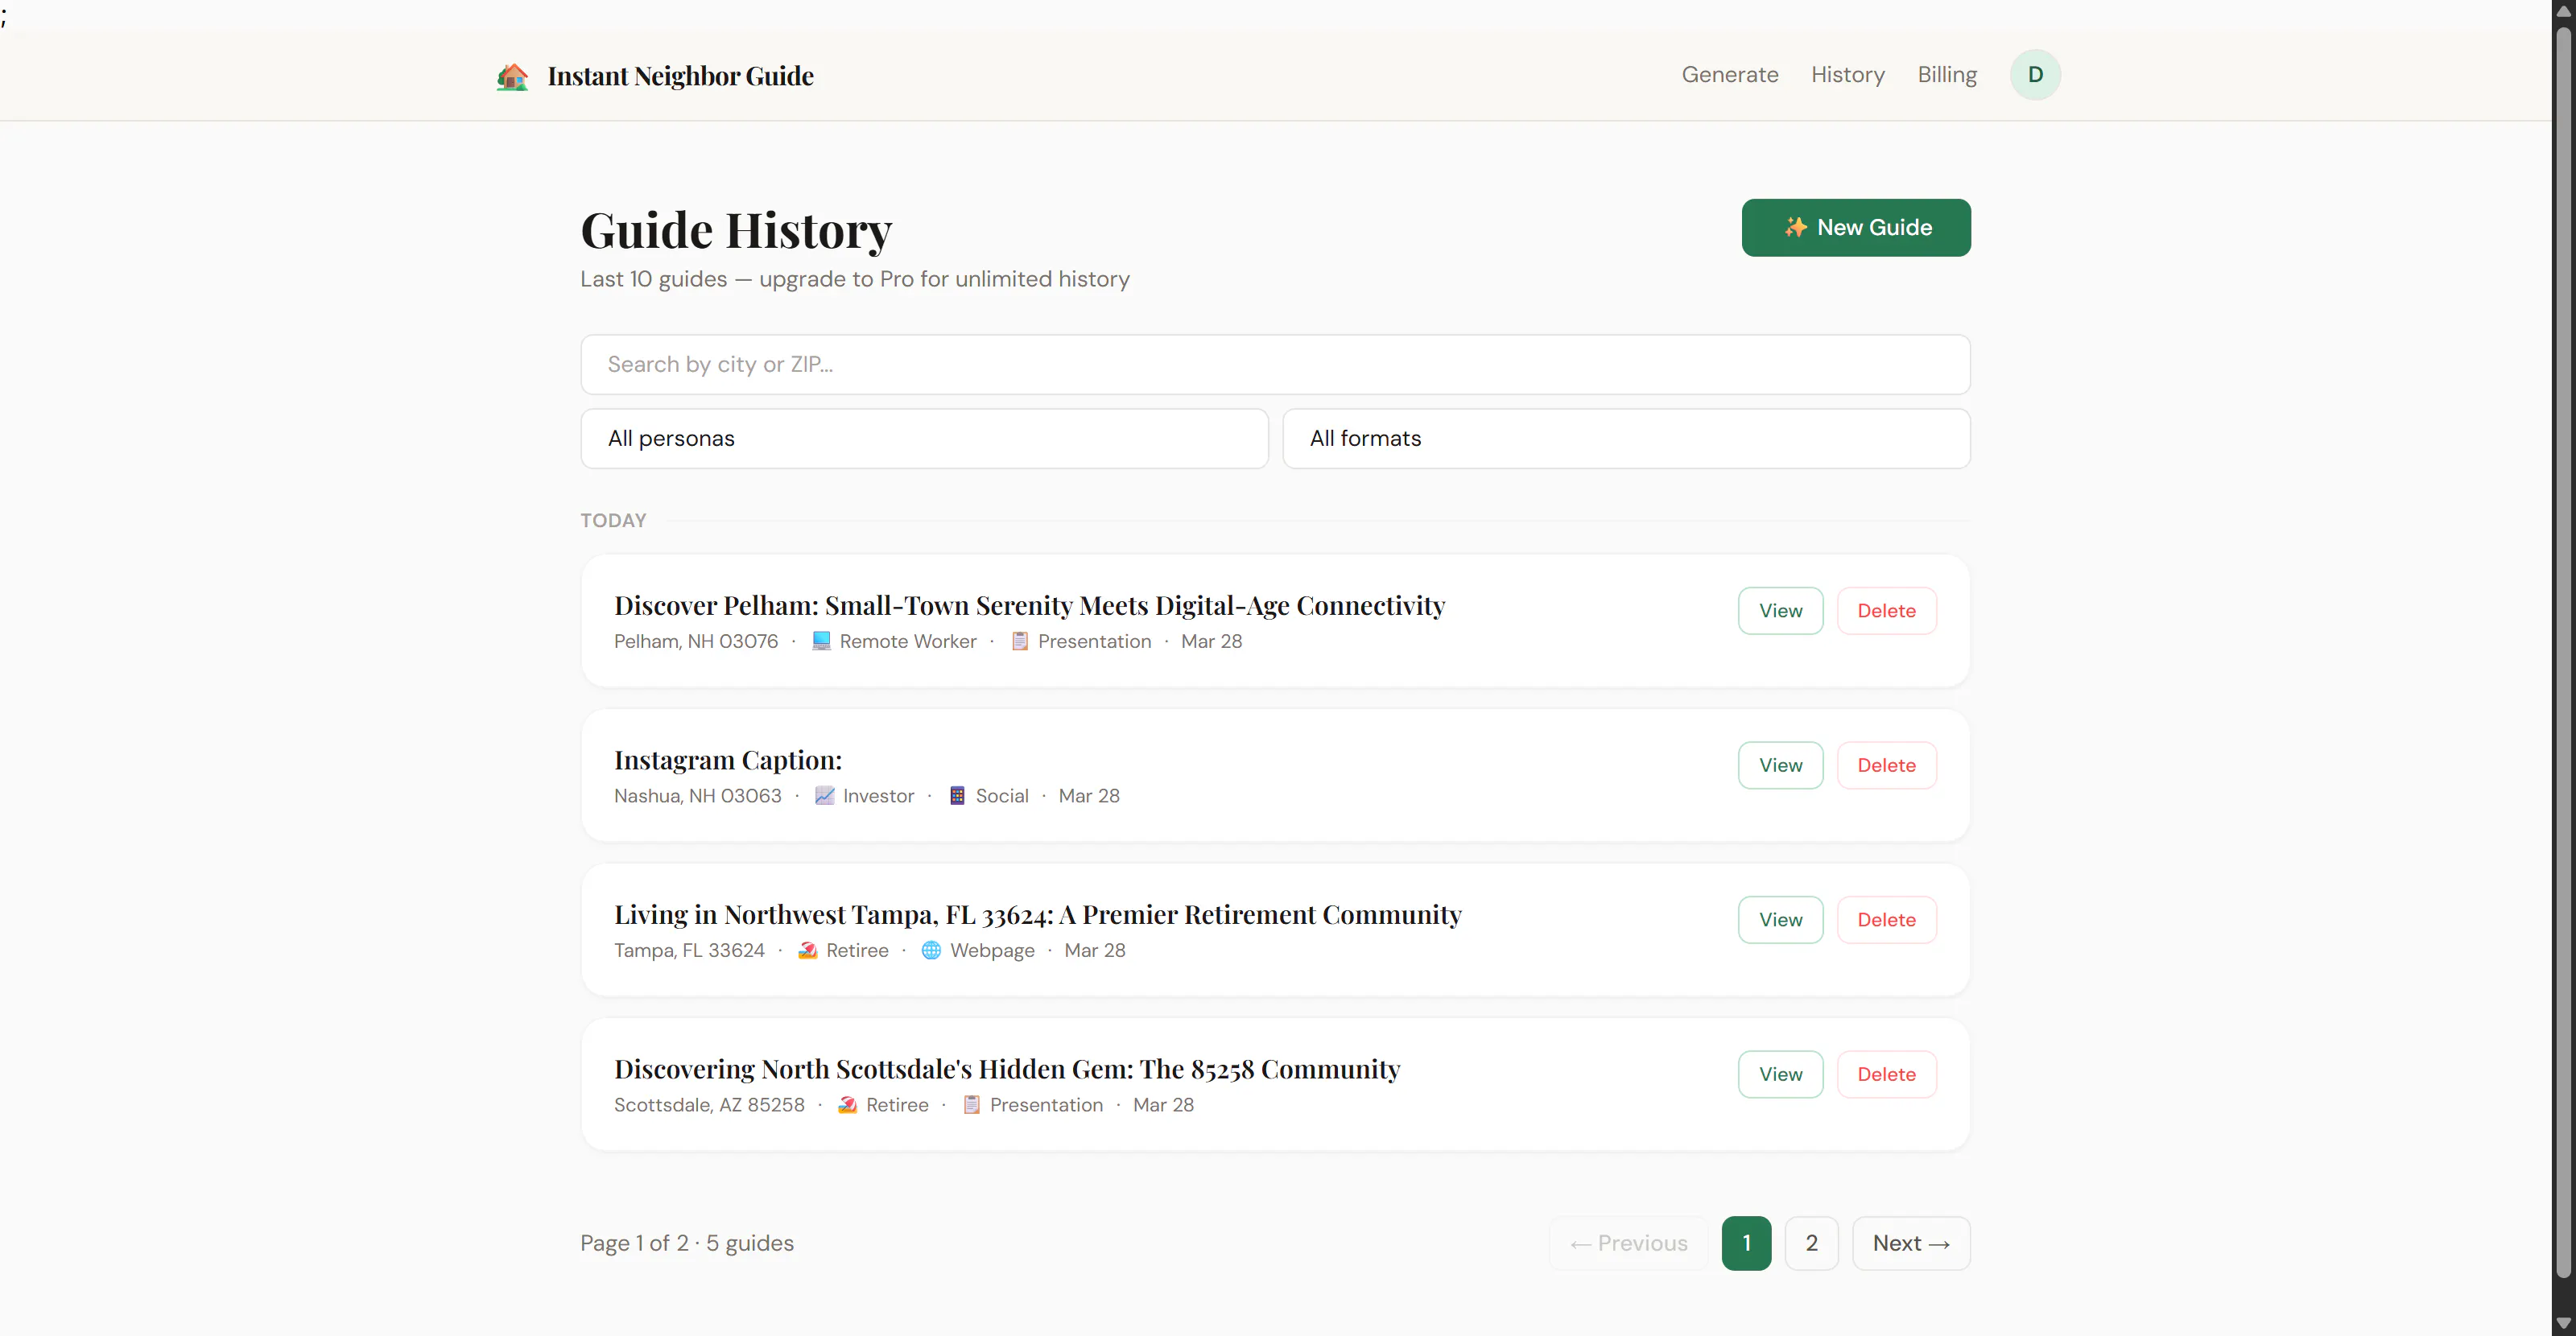Focus the Search by city or ZIP field
The image size is (2576, 1336).
click(1275, 364)
